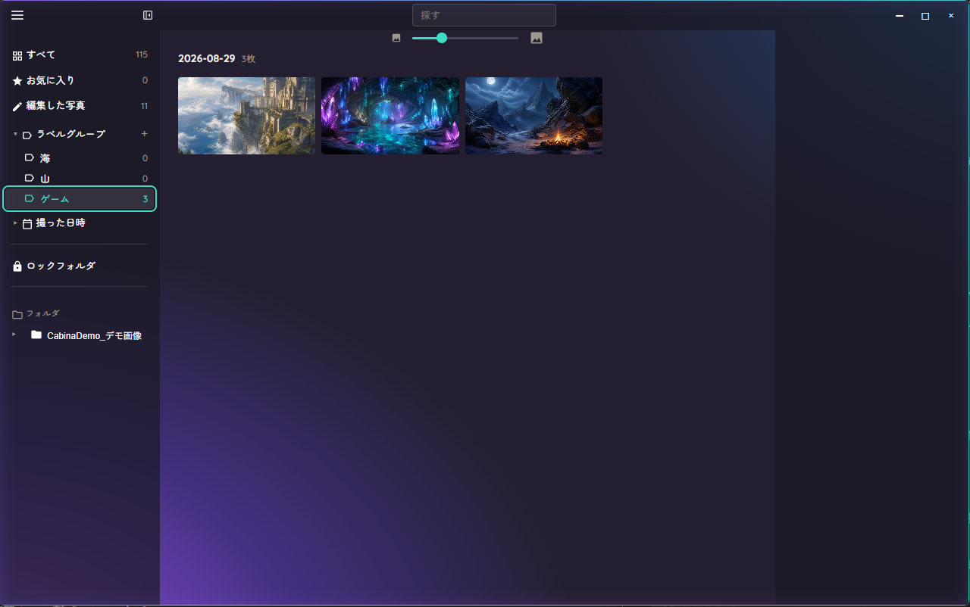Screen dimensions: 970x607
Task: Close the window
Action: coord(951,16)
